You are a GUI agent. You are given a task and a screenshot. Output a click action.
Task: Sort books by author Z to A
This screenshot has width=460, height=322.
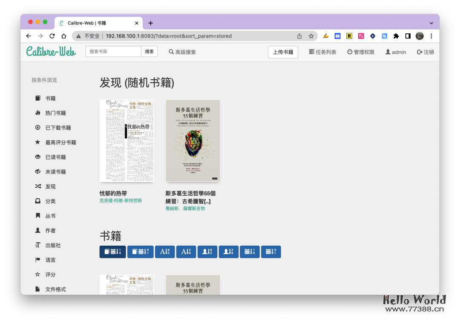click(229, 252)
